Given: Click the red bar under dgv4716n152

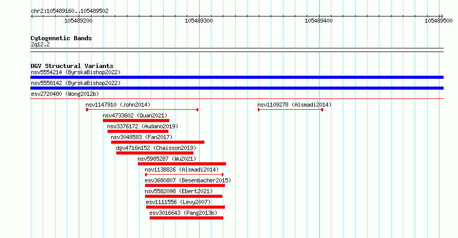Looking at the screenshot, I should tap(155, 153).
